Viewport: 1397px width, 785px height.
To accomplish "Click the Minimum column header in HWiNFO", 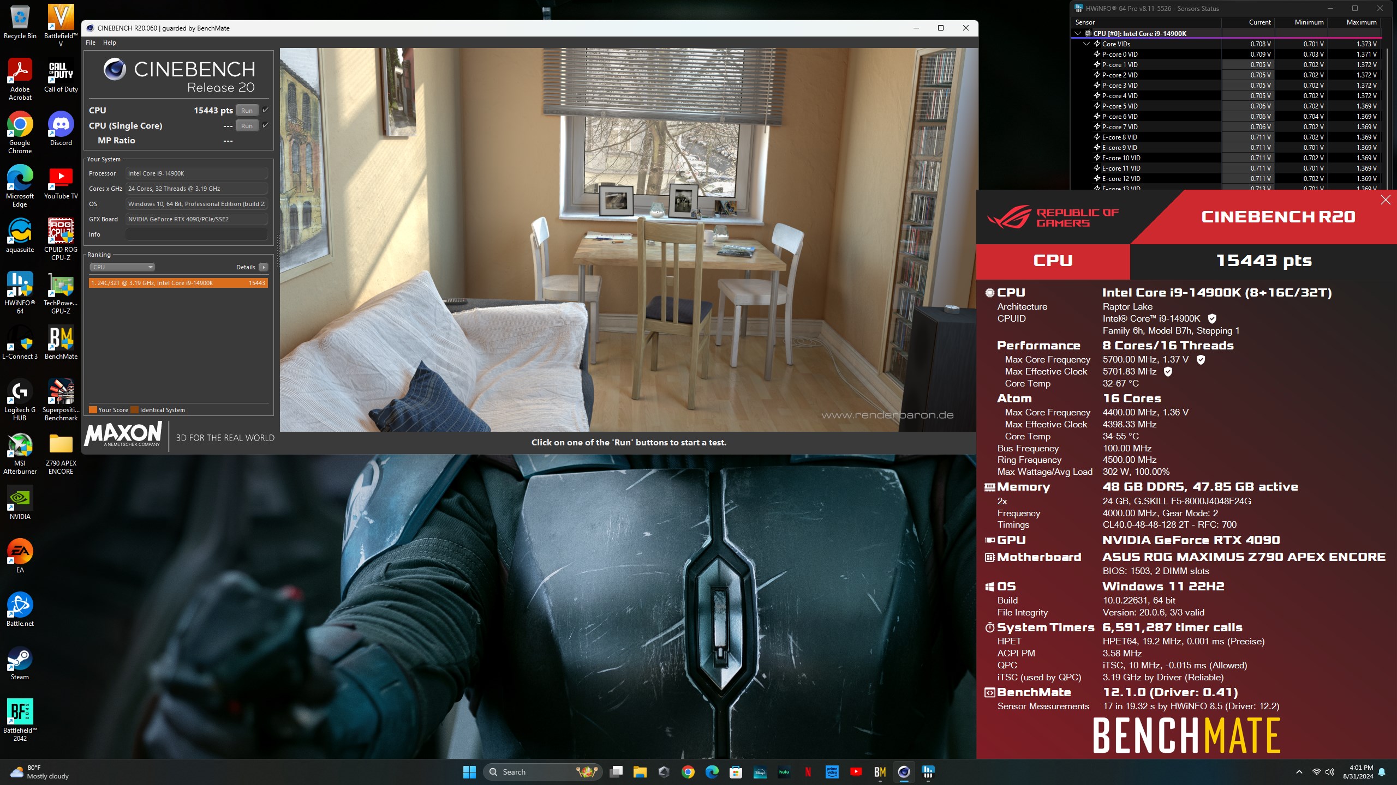I will click(x=1302, y=22).
